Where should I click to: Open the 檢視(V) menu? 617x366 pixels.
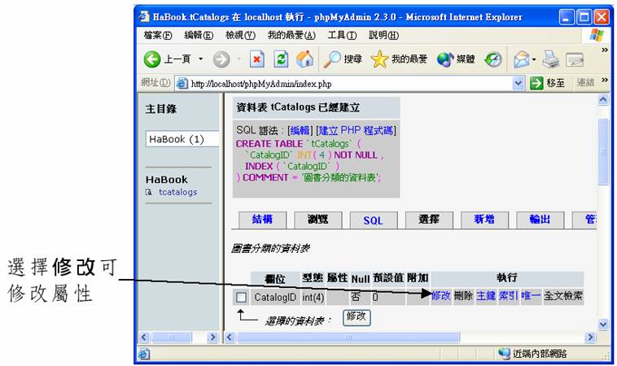click(x=240, y=36)
